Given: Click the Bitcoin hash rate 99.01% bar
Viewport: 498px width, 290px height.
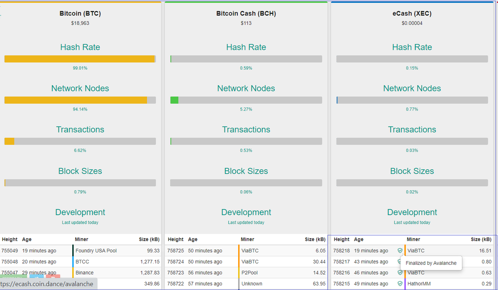Looking at the screenshot, I should (x=80, y=59).
